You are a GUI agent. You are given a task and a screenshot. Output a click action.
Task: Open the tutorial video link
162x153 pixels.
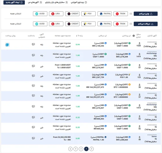click(79, 2)
